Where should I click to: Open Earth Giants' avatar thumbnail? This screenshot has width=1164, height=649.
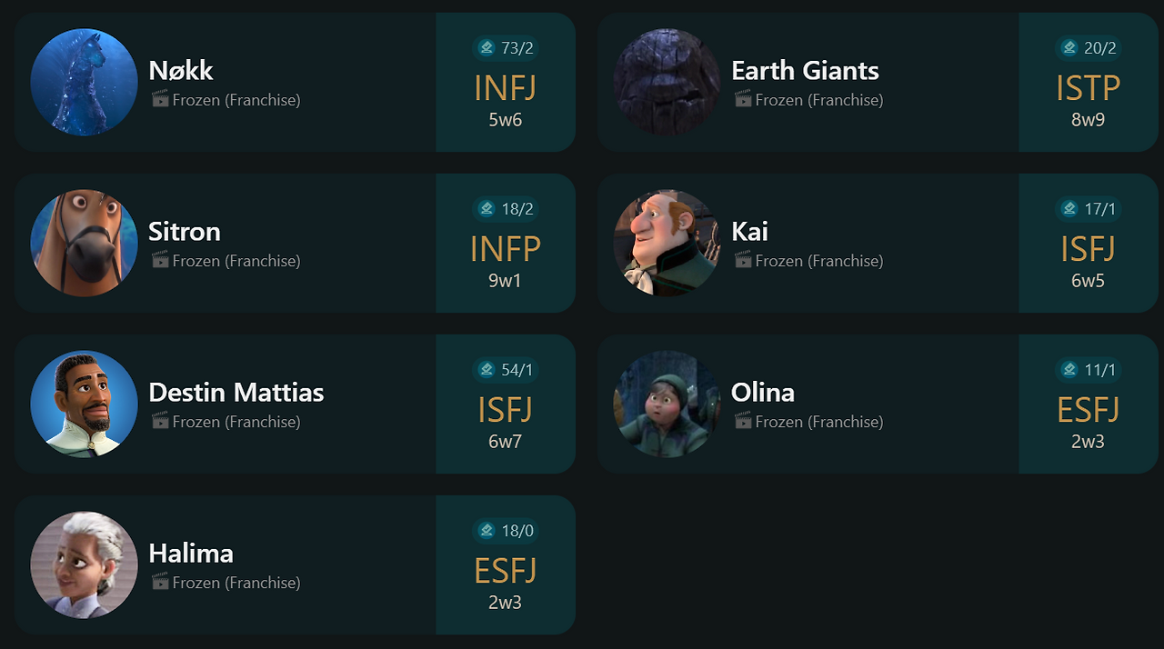click(667, 82)
